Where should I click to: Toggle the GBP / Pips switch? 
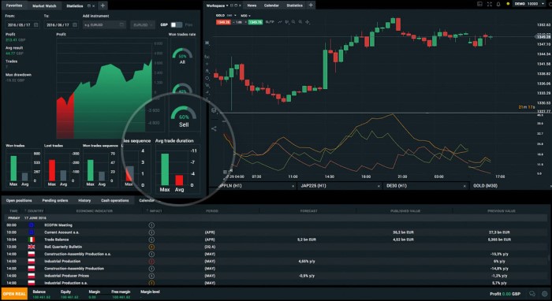[x=177, y=25]
